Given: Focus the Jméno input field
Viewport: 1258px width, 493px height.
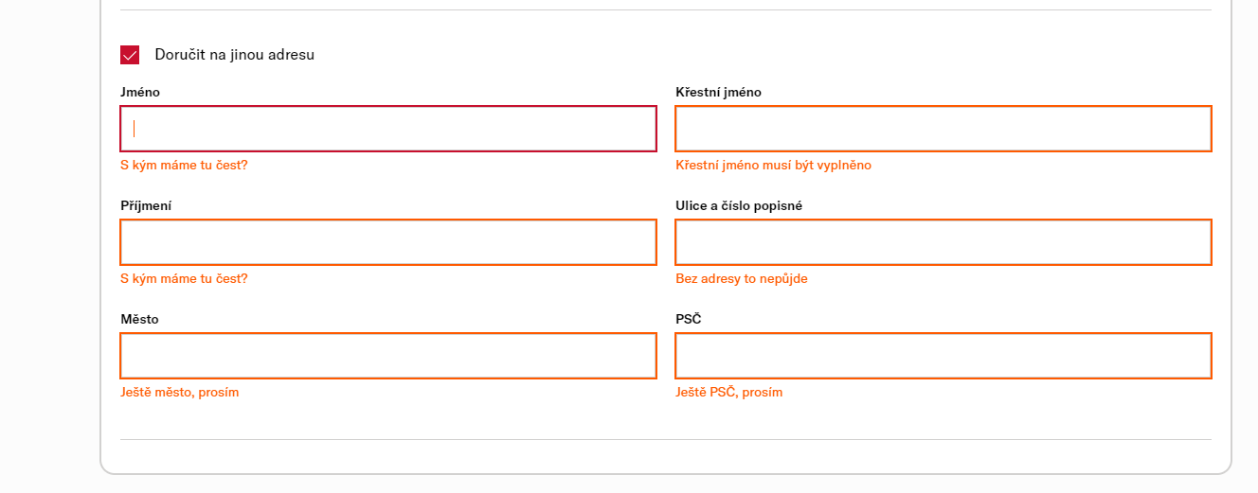Looking at the screenshot, I should tap(388, 129).
